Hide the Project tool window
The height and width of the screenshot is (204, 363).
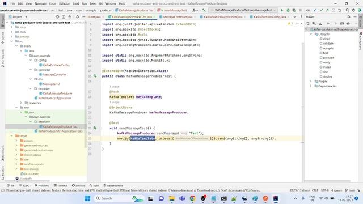(83, 17)
